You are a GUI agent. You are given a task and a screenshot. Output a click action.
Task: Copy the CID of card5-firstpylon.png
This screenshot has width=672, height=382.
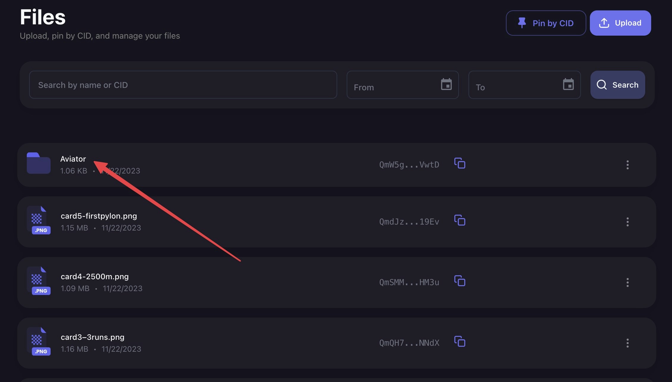click(460, 220)
